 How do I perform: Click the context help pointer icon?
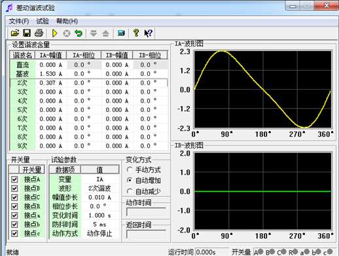coord(149,33)
